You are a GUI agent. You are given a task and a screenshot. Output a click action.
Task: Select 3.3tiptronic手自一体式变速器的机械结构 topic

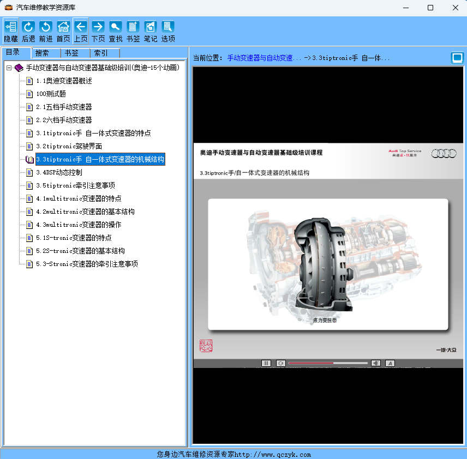pos(100,160)
